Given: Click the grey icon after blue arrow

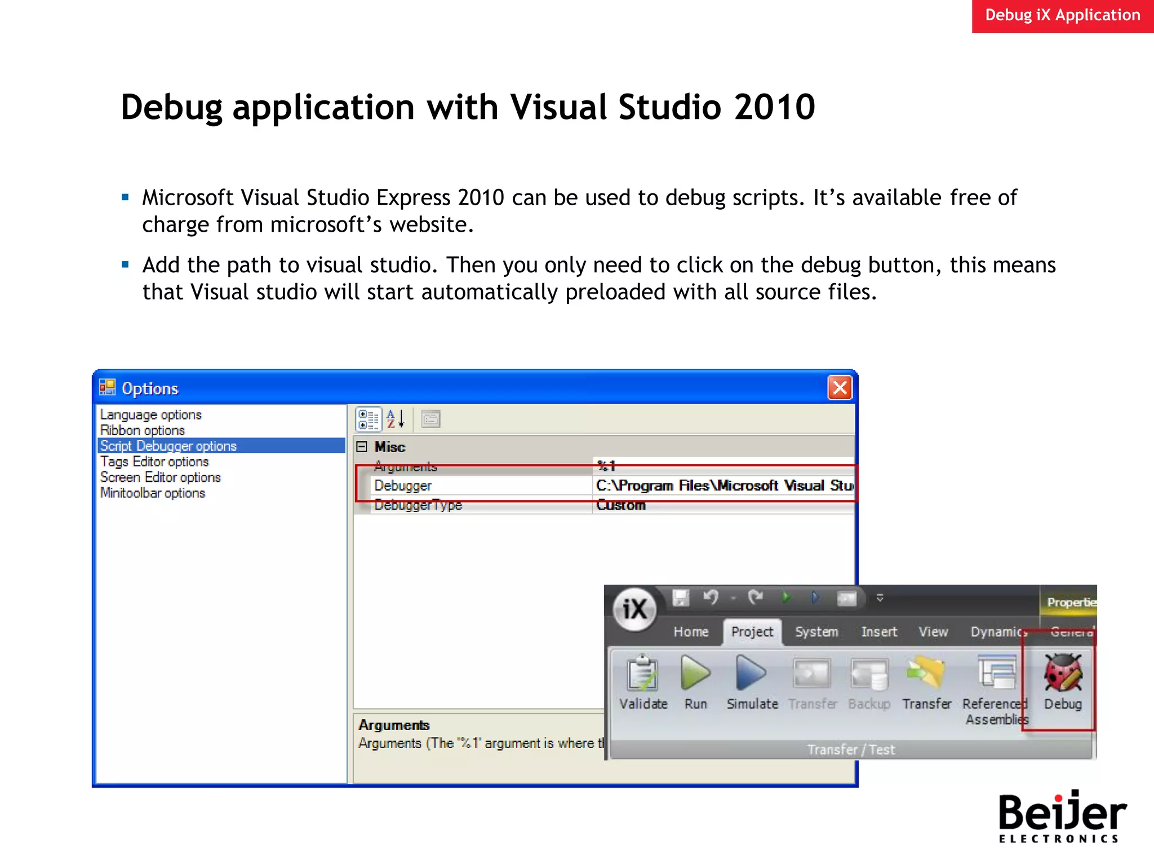Looking at the screenshot, I should click(846, 598).
